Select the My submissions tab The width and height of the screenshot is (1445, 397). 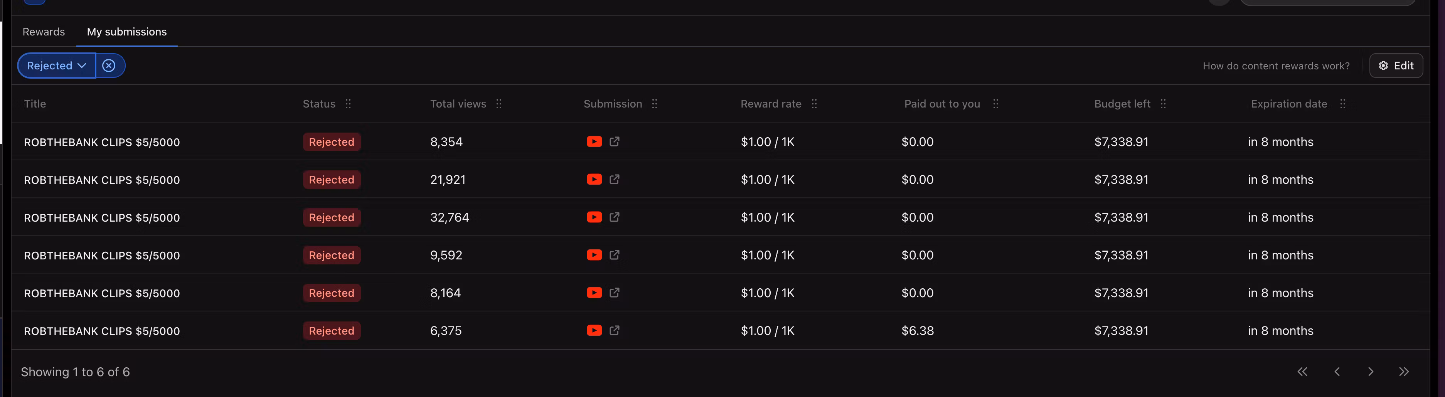[127, 32]
